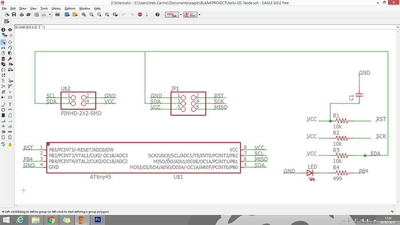Open Chrome from the taskbar

(51, 220)
